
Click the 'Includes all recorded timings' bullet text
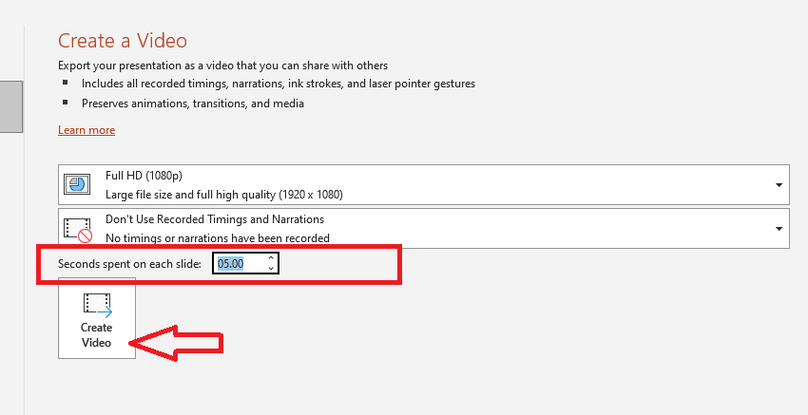click(x=278, y=84)
